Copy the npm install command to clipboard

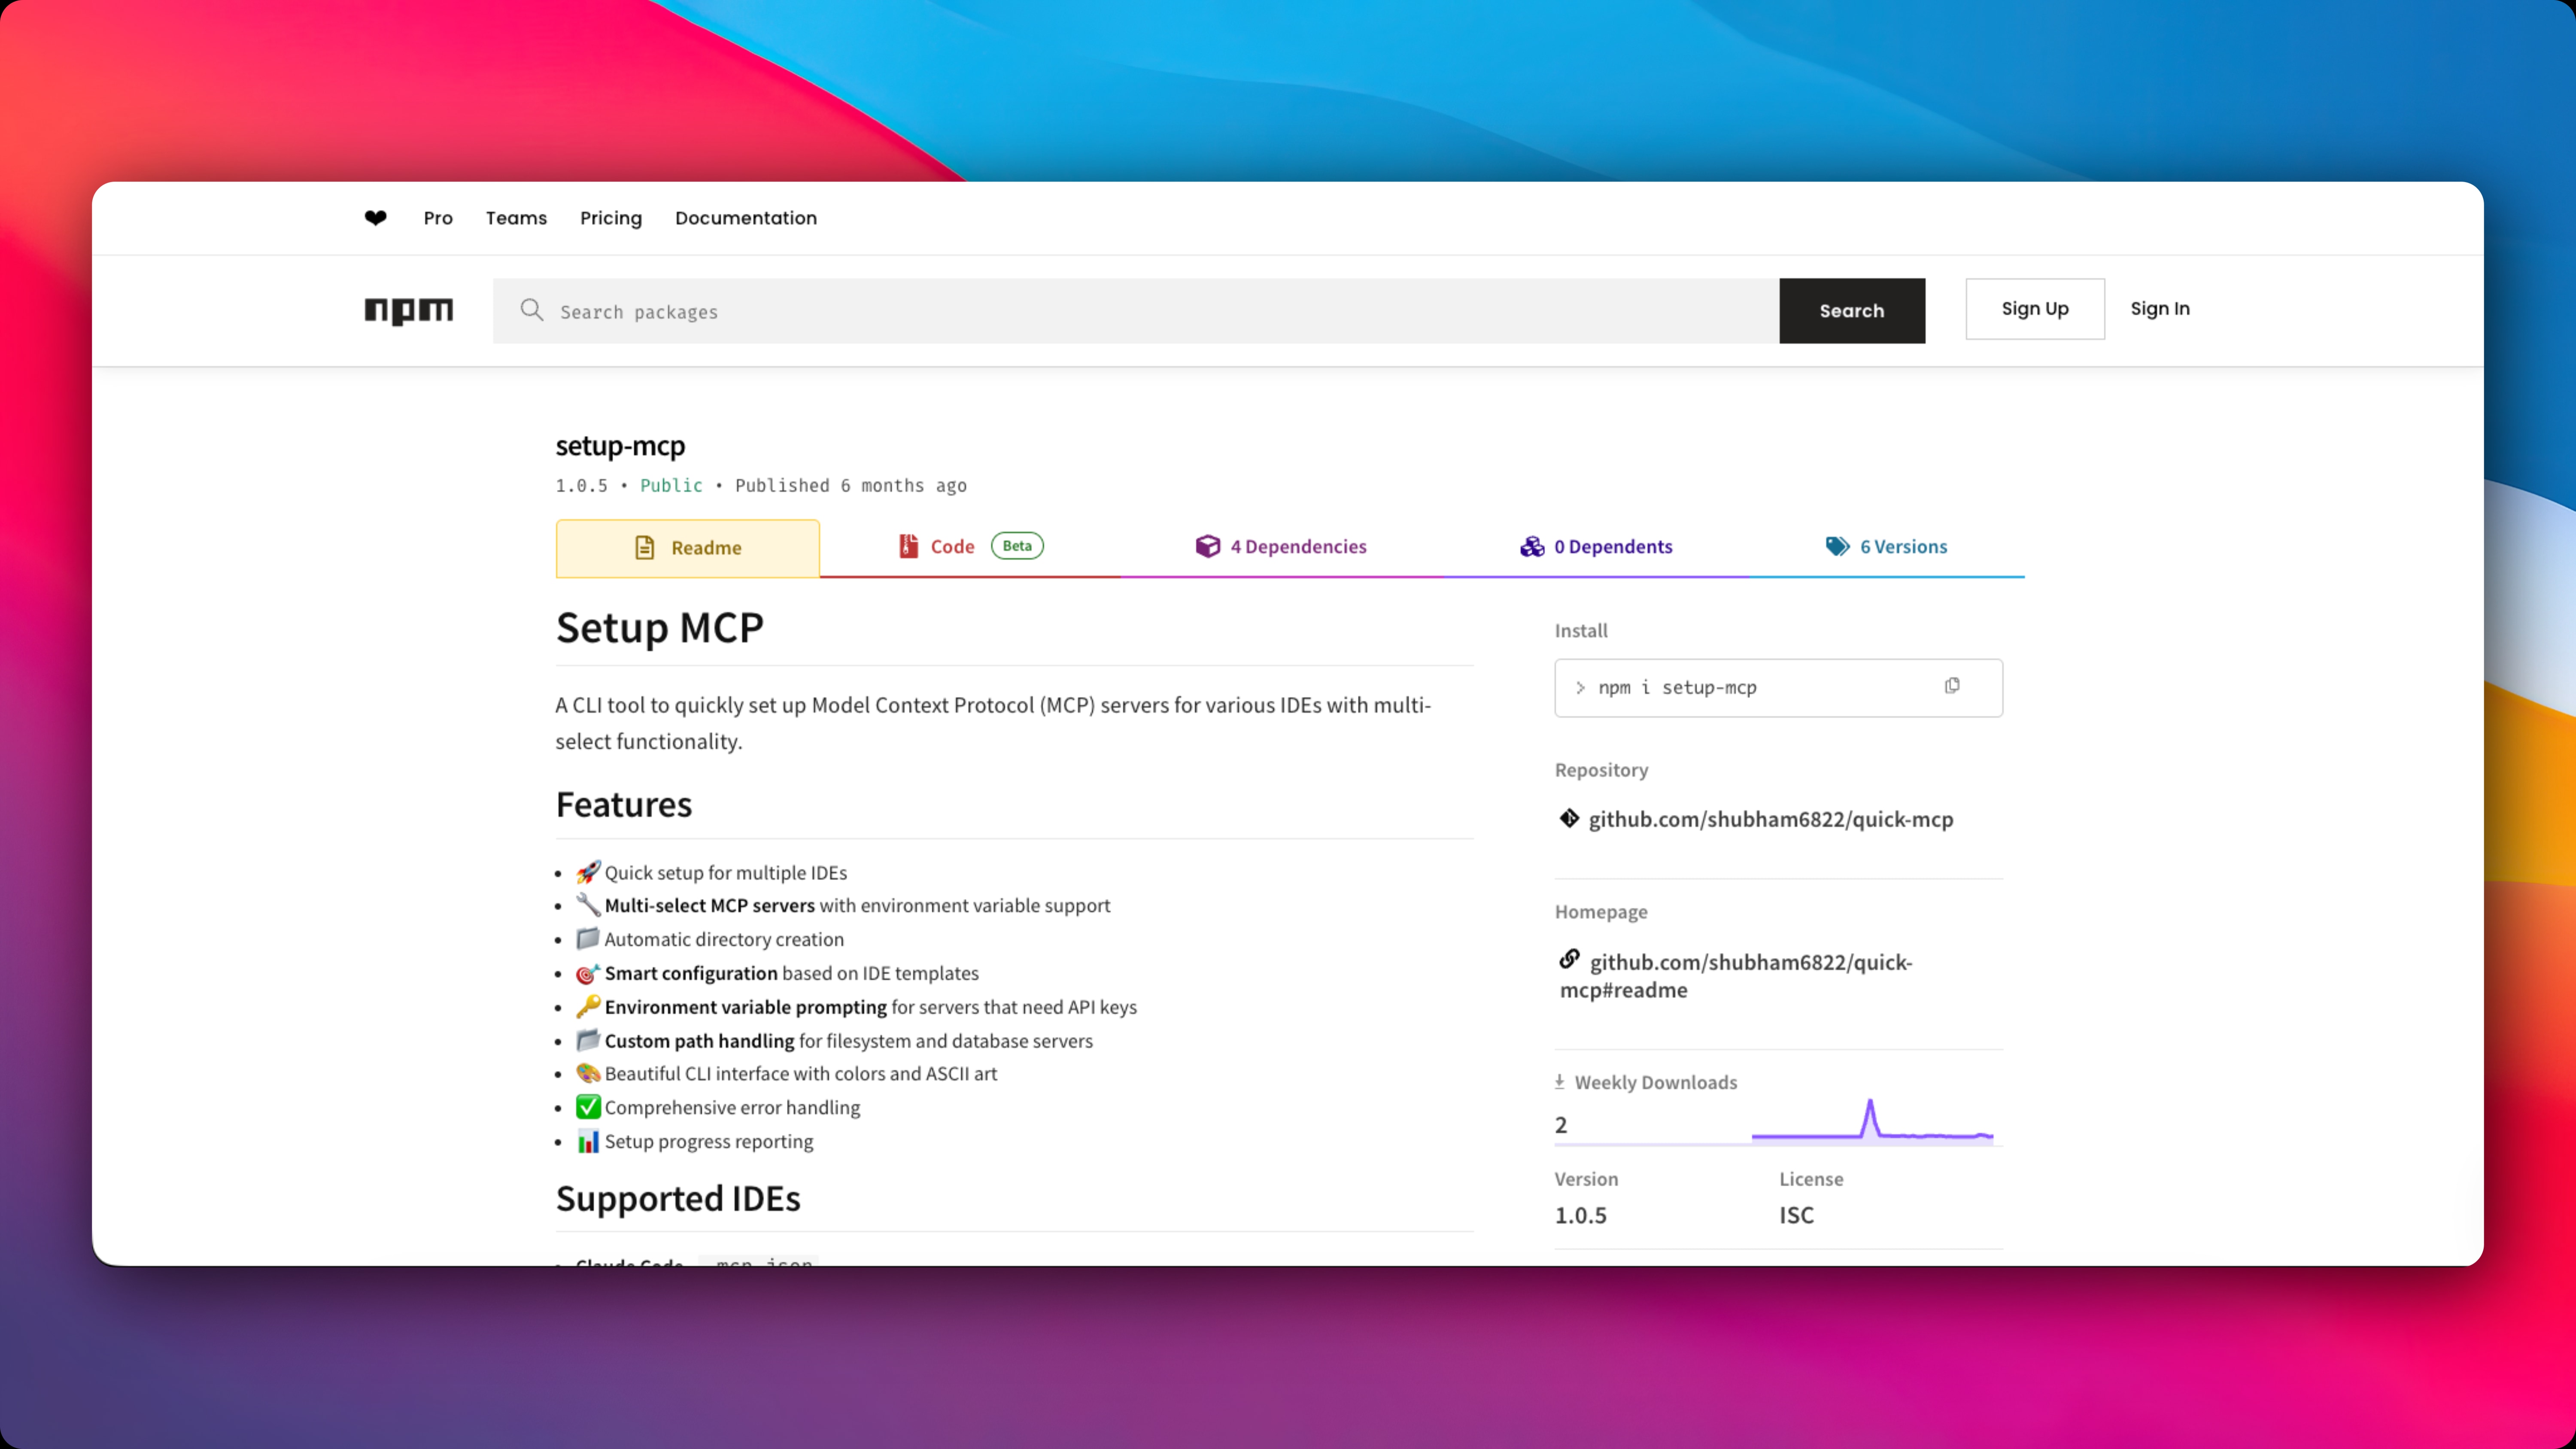click(1951, 686)
